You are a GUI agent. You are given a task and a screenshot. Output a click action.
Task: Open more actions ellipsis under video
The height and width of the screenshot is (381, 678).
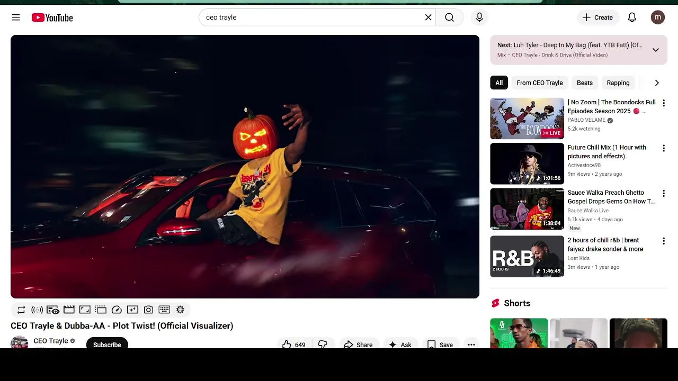click(x=471, y=344)
